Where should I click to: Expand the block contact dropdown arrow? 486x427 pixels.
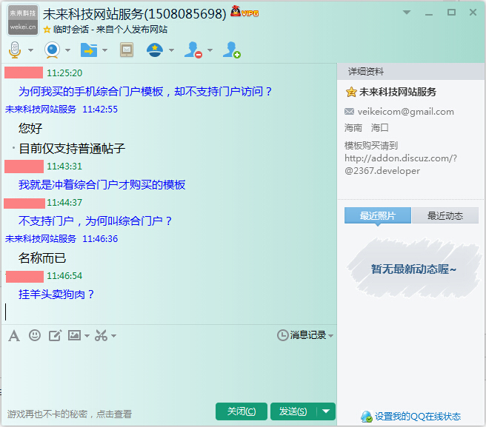pos(210,50)
